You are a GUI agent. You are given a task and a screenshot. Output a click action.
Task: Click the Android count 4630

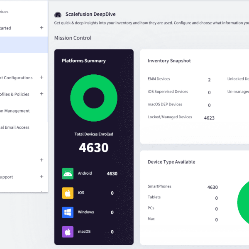[x=112, y=174]
